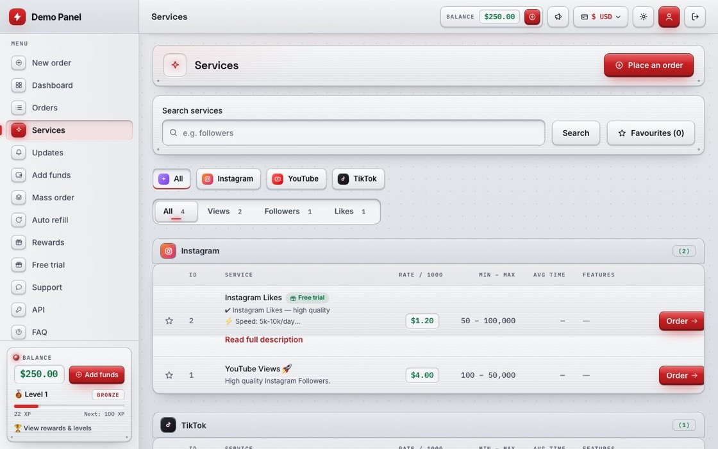718x449 pixels.
Task: Click the API key icon
Action: [x=19, y=310]
